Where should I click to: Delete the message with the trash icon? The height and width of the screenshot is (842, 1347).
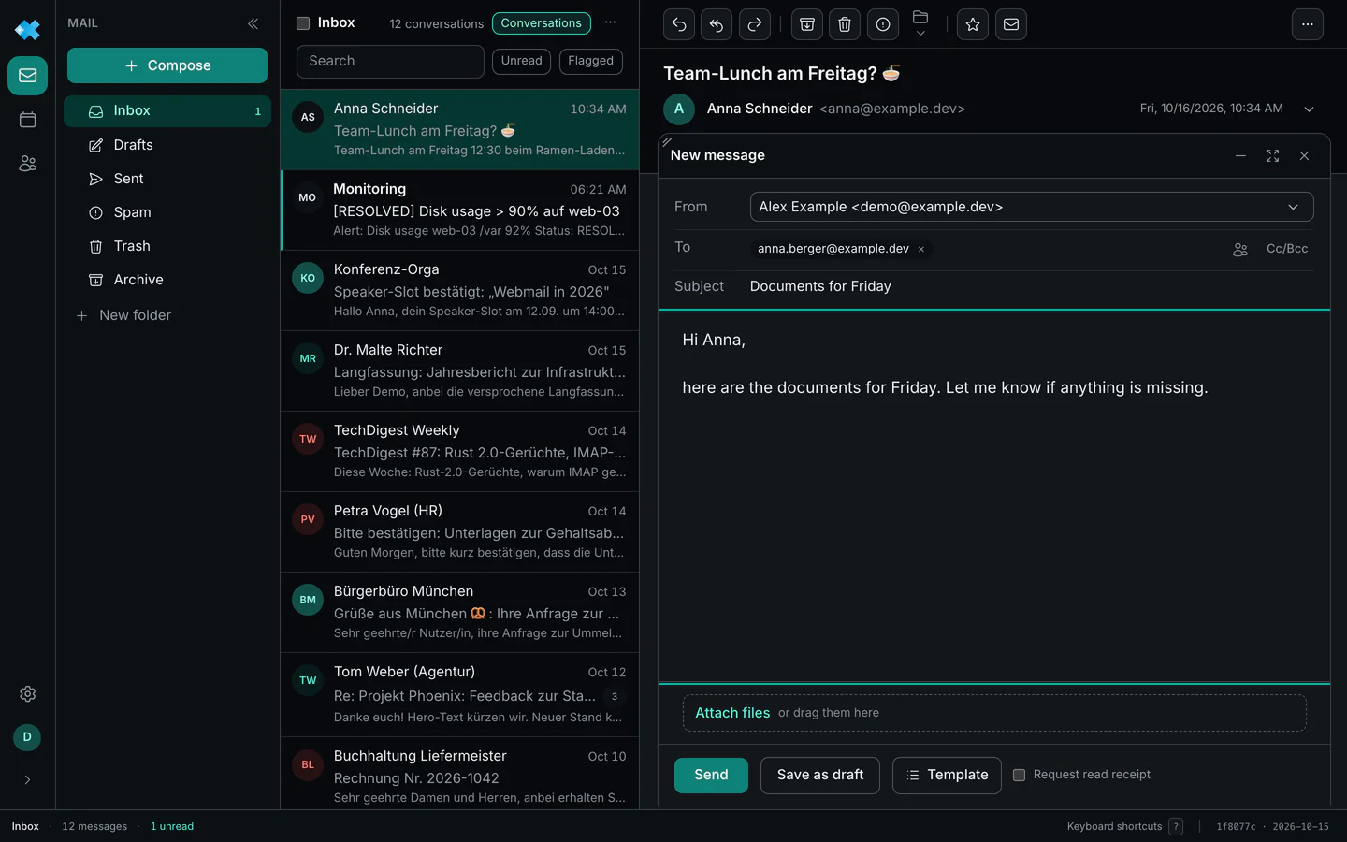[x=845, y=24]
